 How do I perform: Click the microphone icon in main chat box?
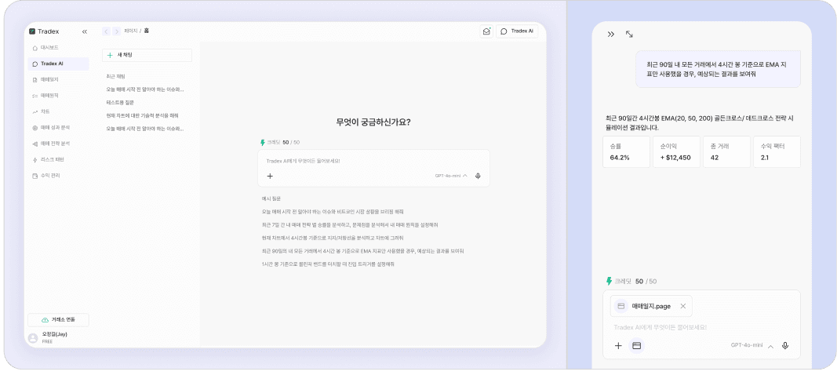[478, 176]
